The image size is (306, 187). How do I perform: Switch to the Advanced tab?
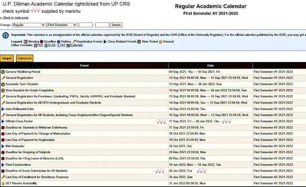click(x=24, y=58)
